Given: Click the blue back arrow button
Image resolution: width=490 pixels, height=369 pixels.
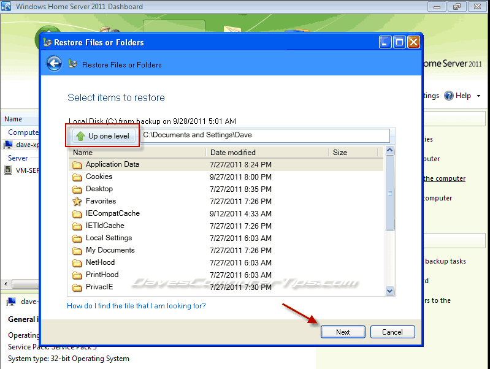Looking at the screenshot, I should (x=54, y=64).
